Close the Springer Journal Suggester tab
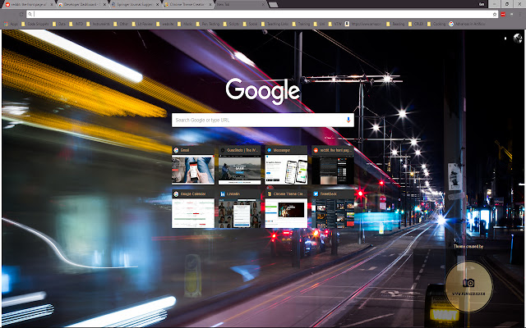This screenshot has width=526, height=328. (157, 5)
